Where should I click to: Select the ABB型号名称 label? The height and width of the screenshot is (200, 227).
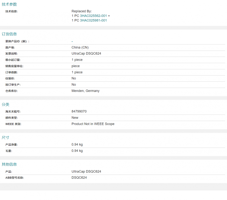point(15,178)
